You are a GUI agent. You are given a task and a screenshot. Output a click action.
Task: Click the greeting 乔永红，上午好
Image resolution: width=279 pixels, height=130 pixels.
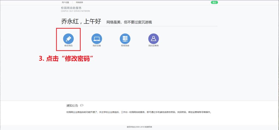click(x=81, y=22)
